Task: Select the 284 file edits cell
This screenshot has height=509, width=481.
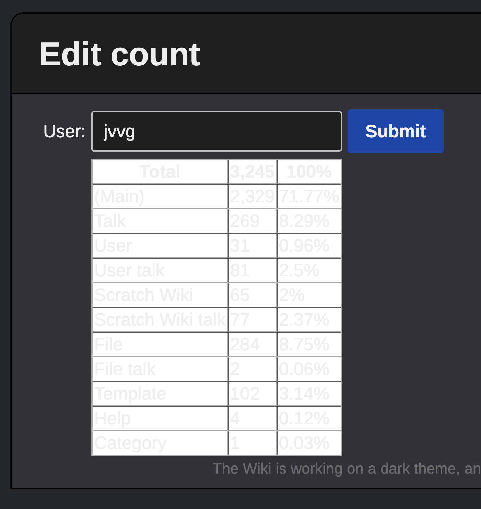Action: click(253, 344)
